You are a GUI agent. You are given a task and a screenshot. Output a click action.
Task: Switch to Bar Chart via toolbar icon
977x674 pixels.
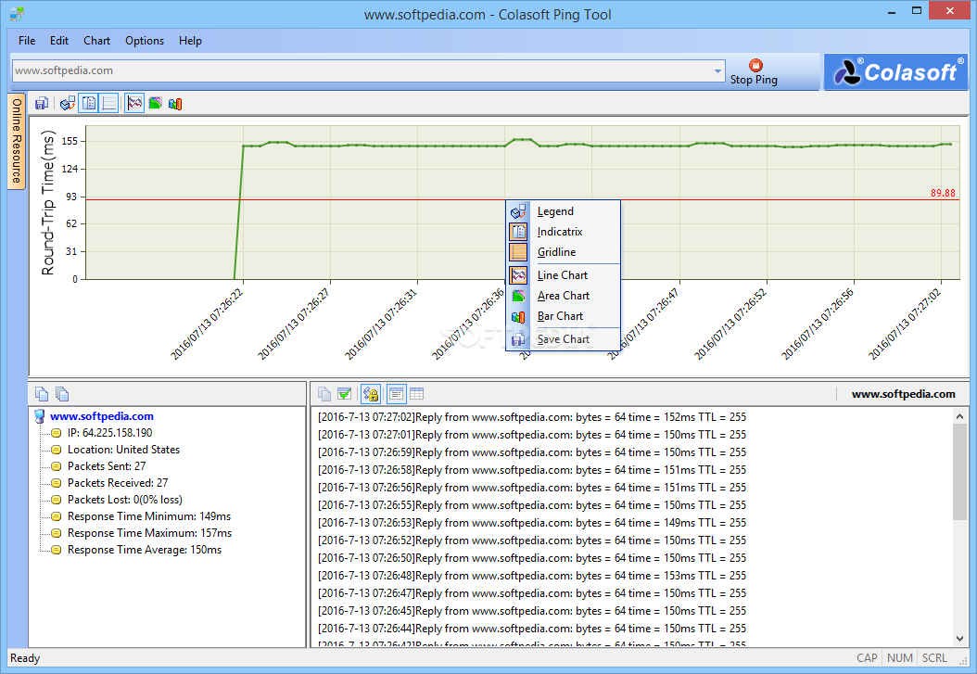(175, 104)
